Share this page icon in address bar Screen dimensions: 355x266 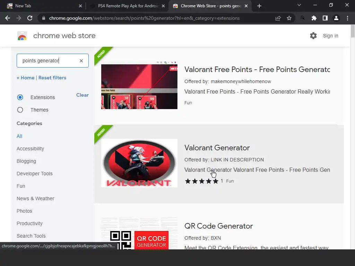(x=278, y=18)
